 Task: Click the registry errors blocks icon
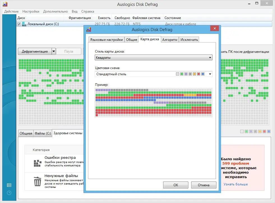coord(38,163)
